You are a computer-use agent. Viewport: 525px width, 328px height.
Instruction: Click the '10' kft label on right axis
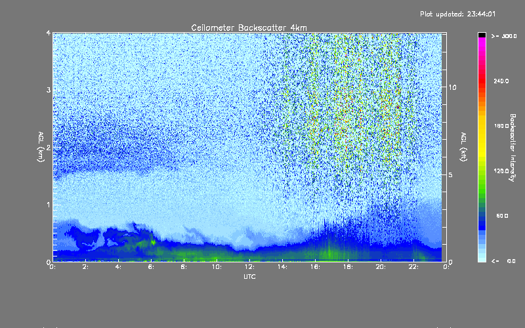(452, 87)
